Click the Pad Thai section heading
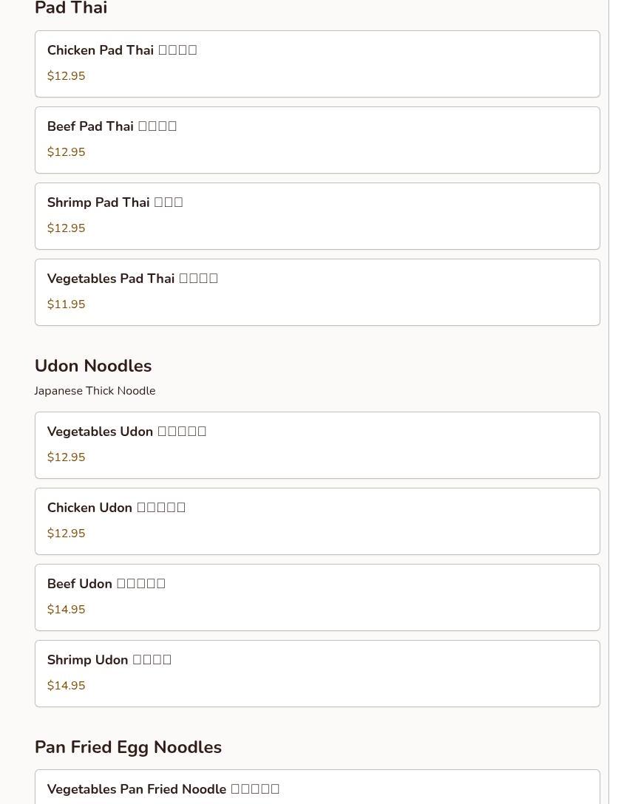Screen dimensions: 624x804 71,9
